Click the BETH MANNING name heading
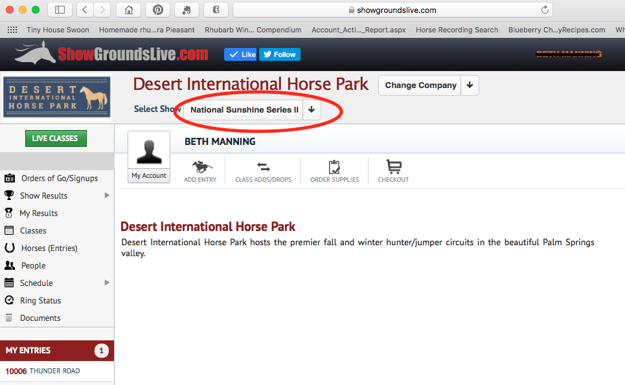625x385 pixels. click(x=220, y=141)
